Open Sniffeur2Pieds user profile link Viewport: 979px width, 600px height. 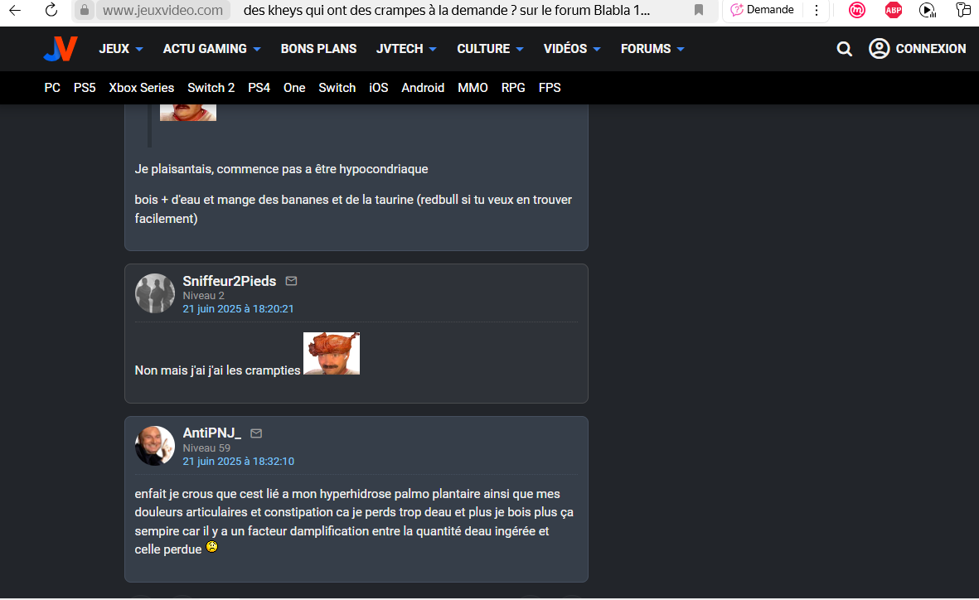point(229,281)
